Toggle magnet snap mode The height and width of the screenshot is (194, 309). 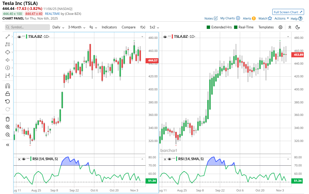click(x=8, y=86)
